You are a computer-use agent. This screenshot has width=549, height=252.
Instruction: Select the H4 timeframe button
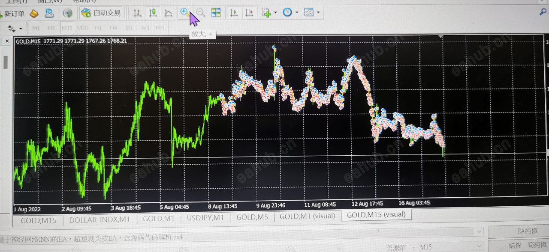point(114,28)
